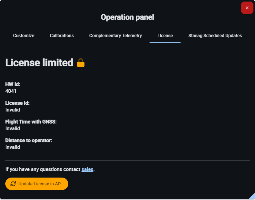The image size is (255, 200).
Task: Click the HW Id value 4041
Action: tap(11, 91)
